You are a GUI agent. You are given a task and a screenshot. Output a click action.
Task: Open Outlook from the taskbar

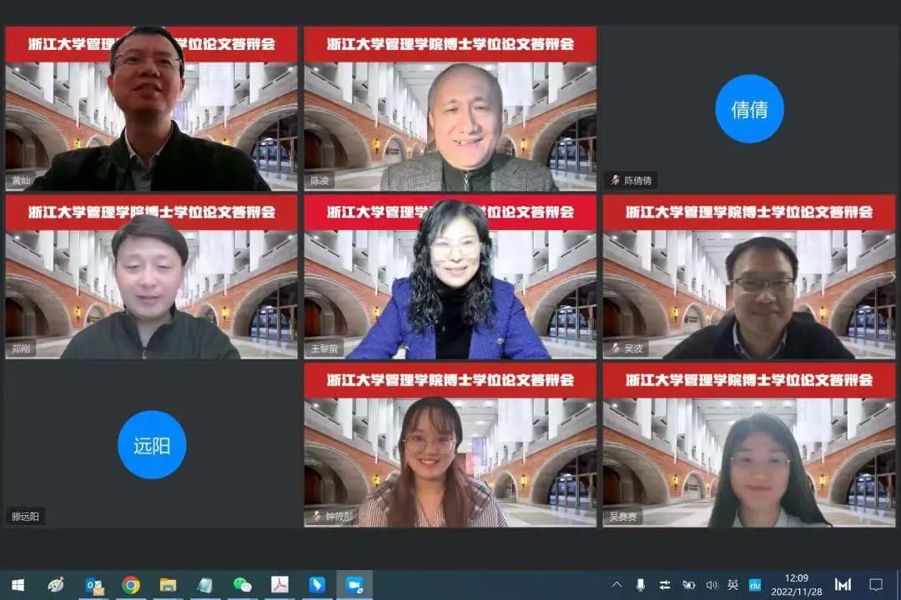pos(94,585)
